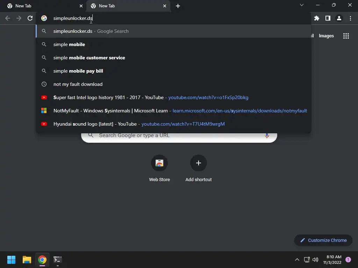Open the notification badge in tray

[348, 260]
